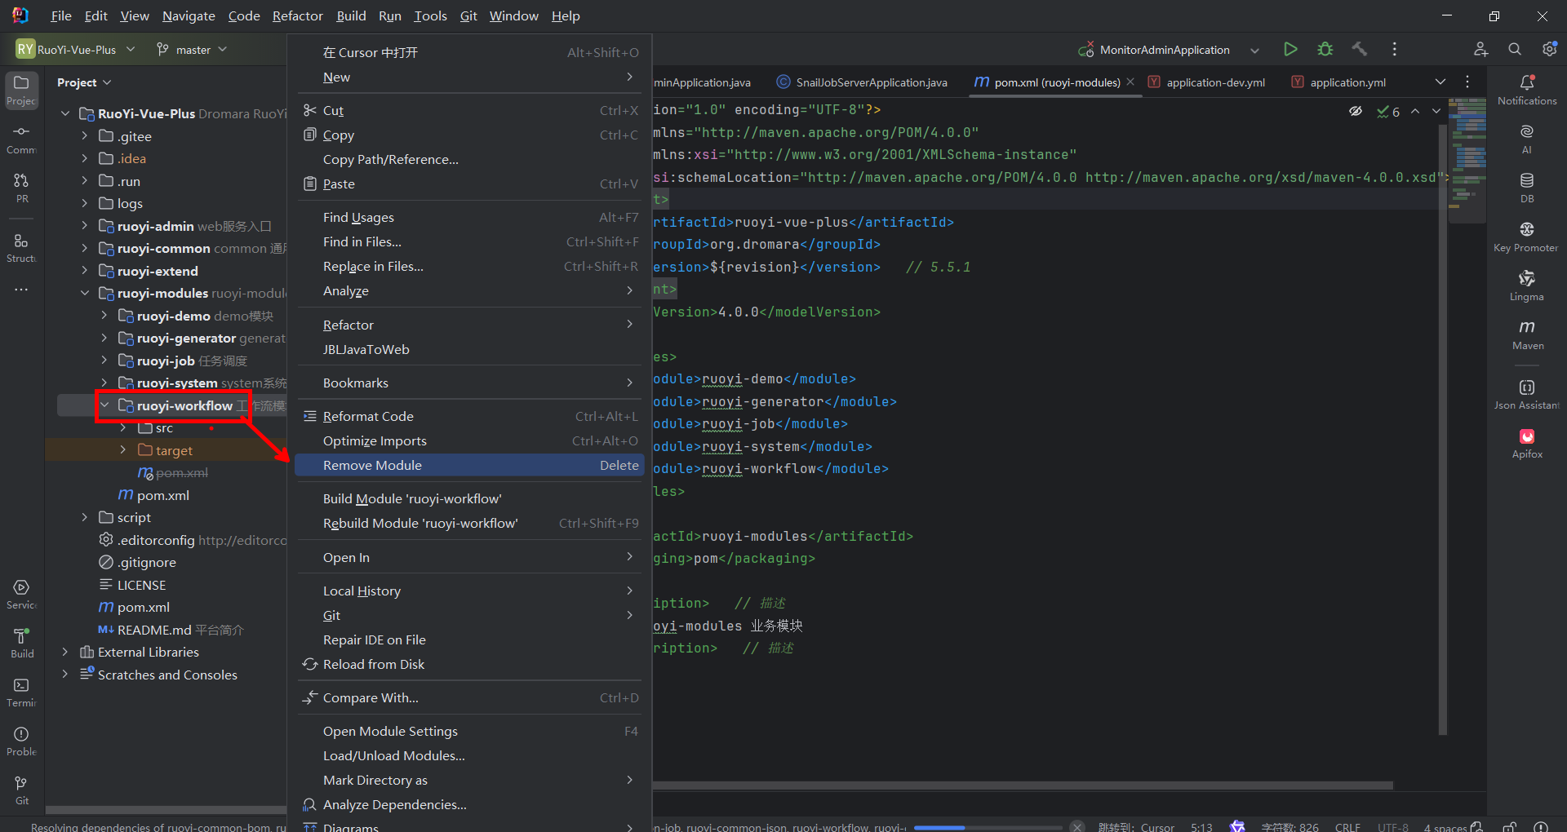The height and width of the screenshot is (832, 1567).
Task: Click the Build hammer icon
Action: tap(1360, 50)
